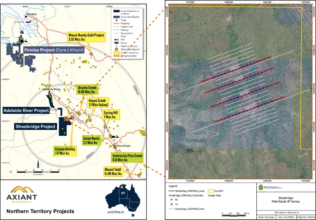The width and height of the screenshot is (316, 220).
Task: Click the 100km radius ring label
Action: tap(136, 90)
